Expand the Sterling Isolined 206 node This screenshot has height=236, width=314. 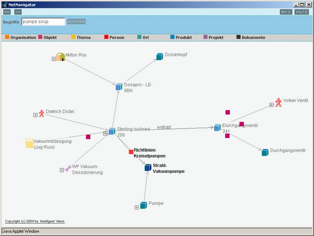105,133
